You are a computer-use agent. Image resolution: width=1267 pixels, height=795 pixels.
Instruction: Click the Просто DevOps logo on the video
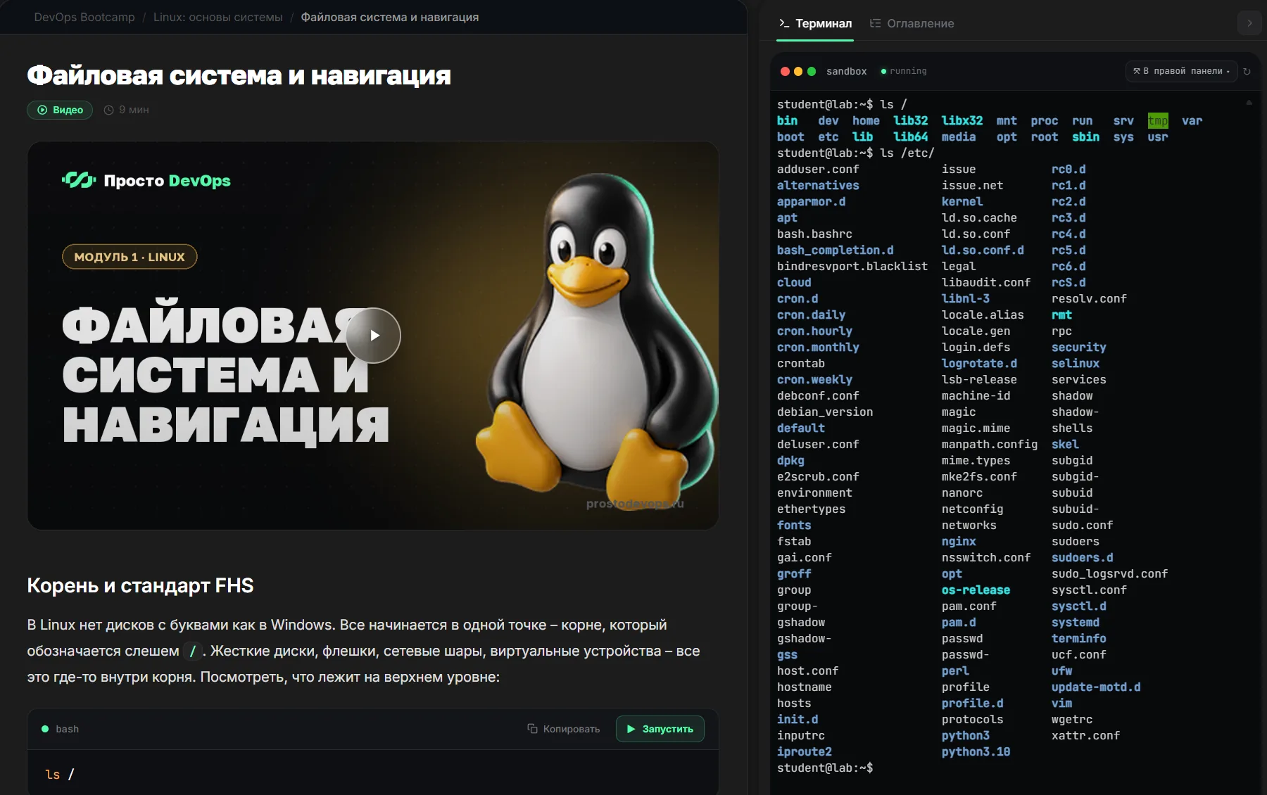pyautogui.click(x=146, y=181)
